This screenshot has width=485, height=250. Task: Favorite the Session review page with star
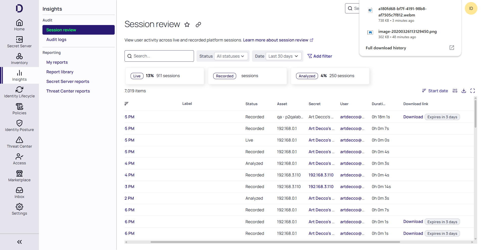coord(187,25)
